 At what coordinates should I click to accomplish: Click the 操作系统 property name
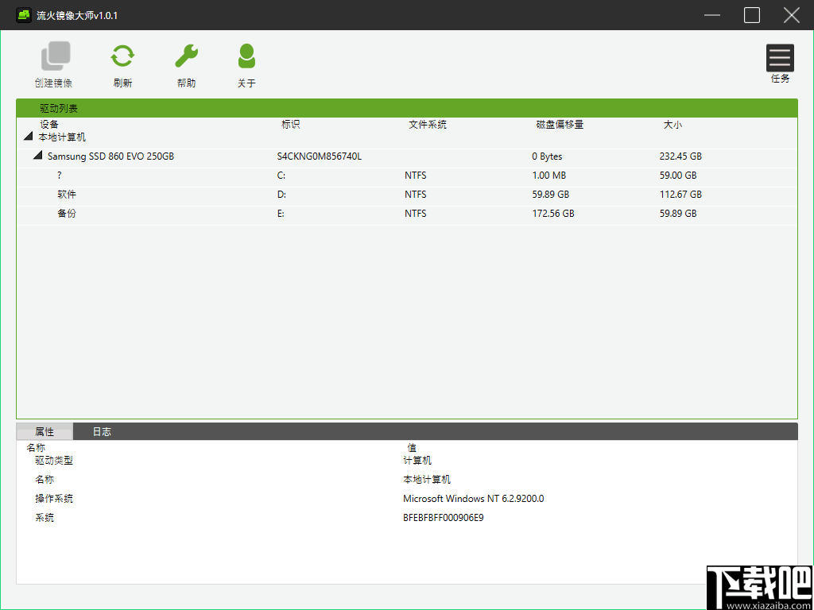(54, 499)
